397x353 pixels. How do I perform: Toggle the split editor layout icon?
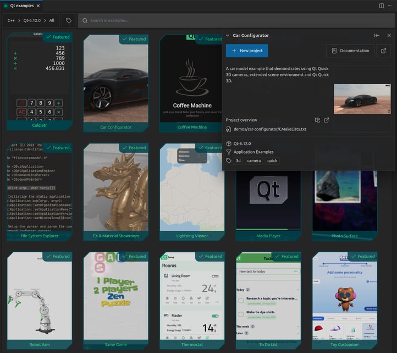(x=381, y=6)
